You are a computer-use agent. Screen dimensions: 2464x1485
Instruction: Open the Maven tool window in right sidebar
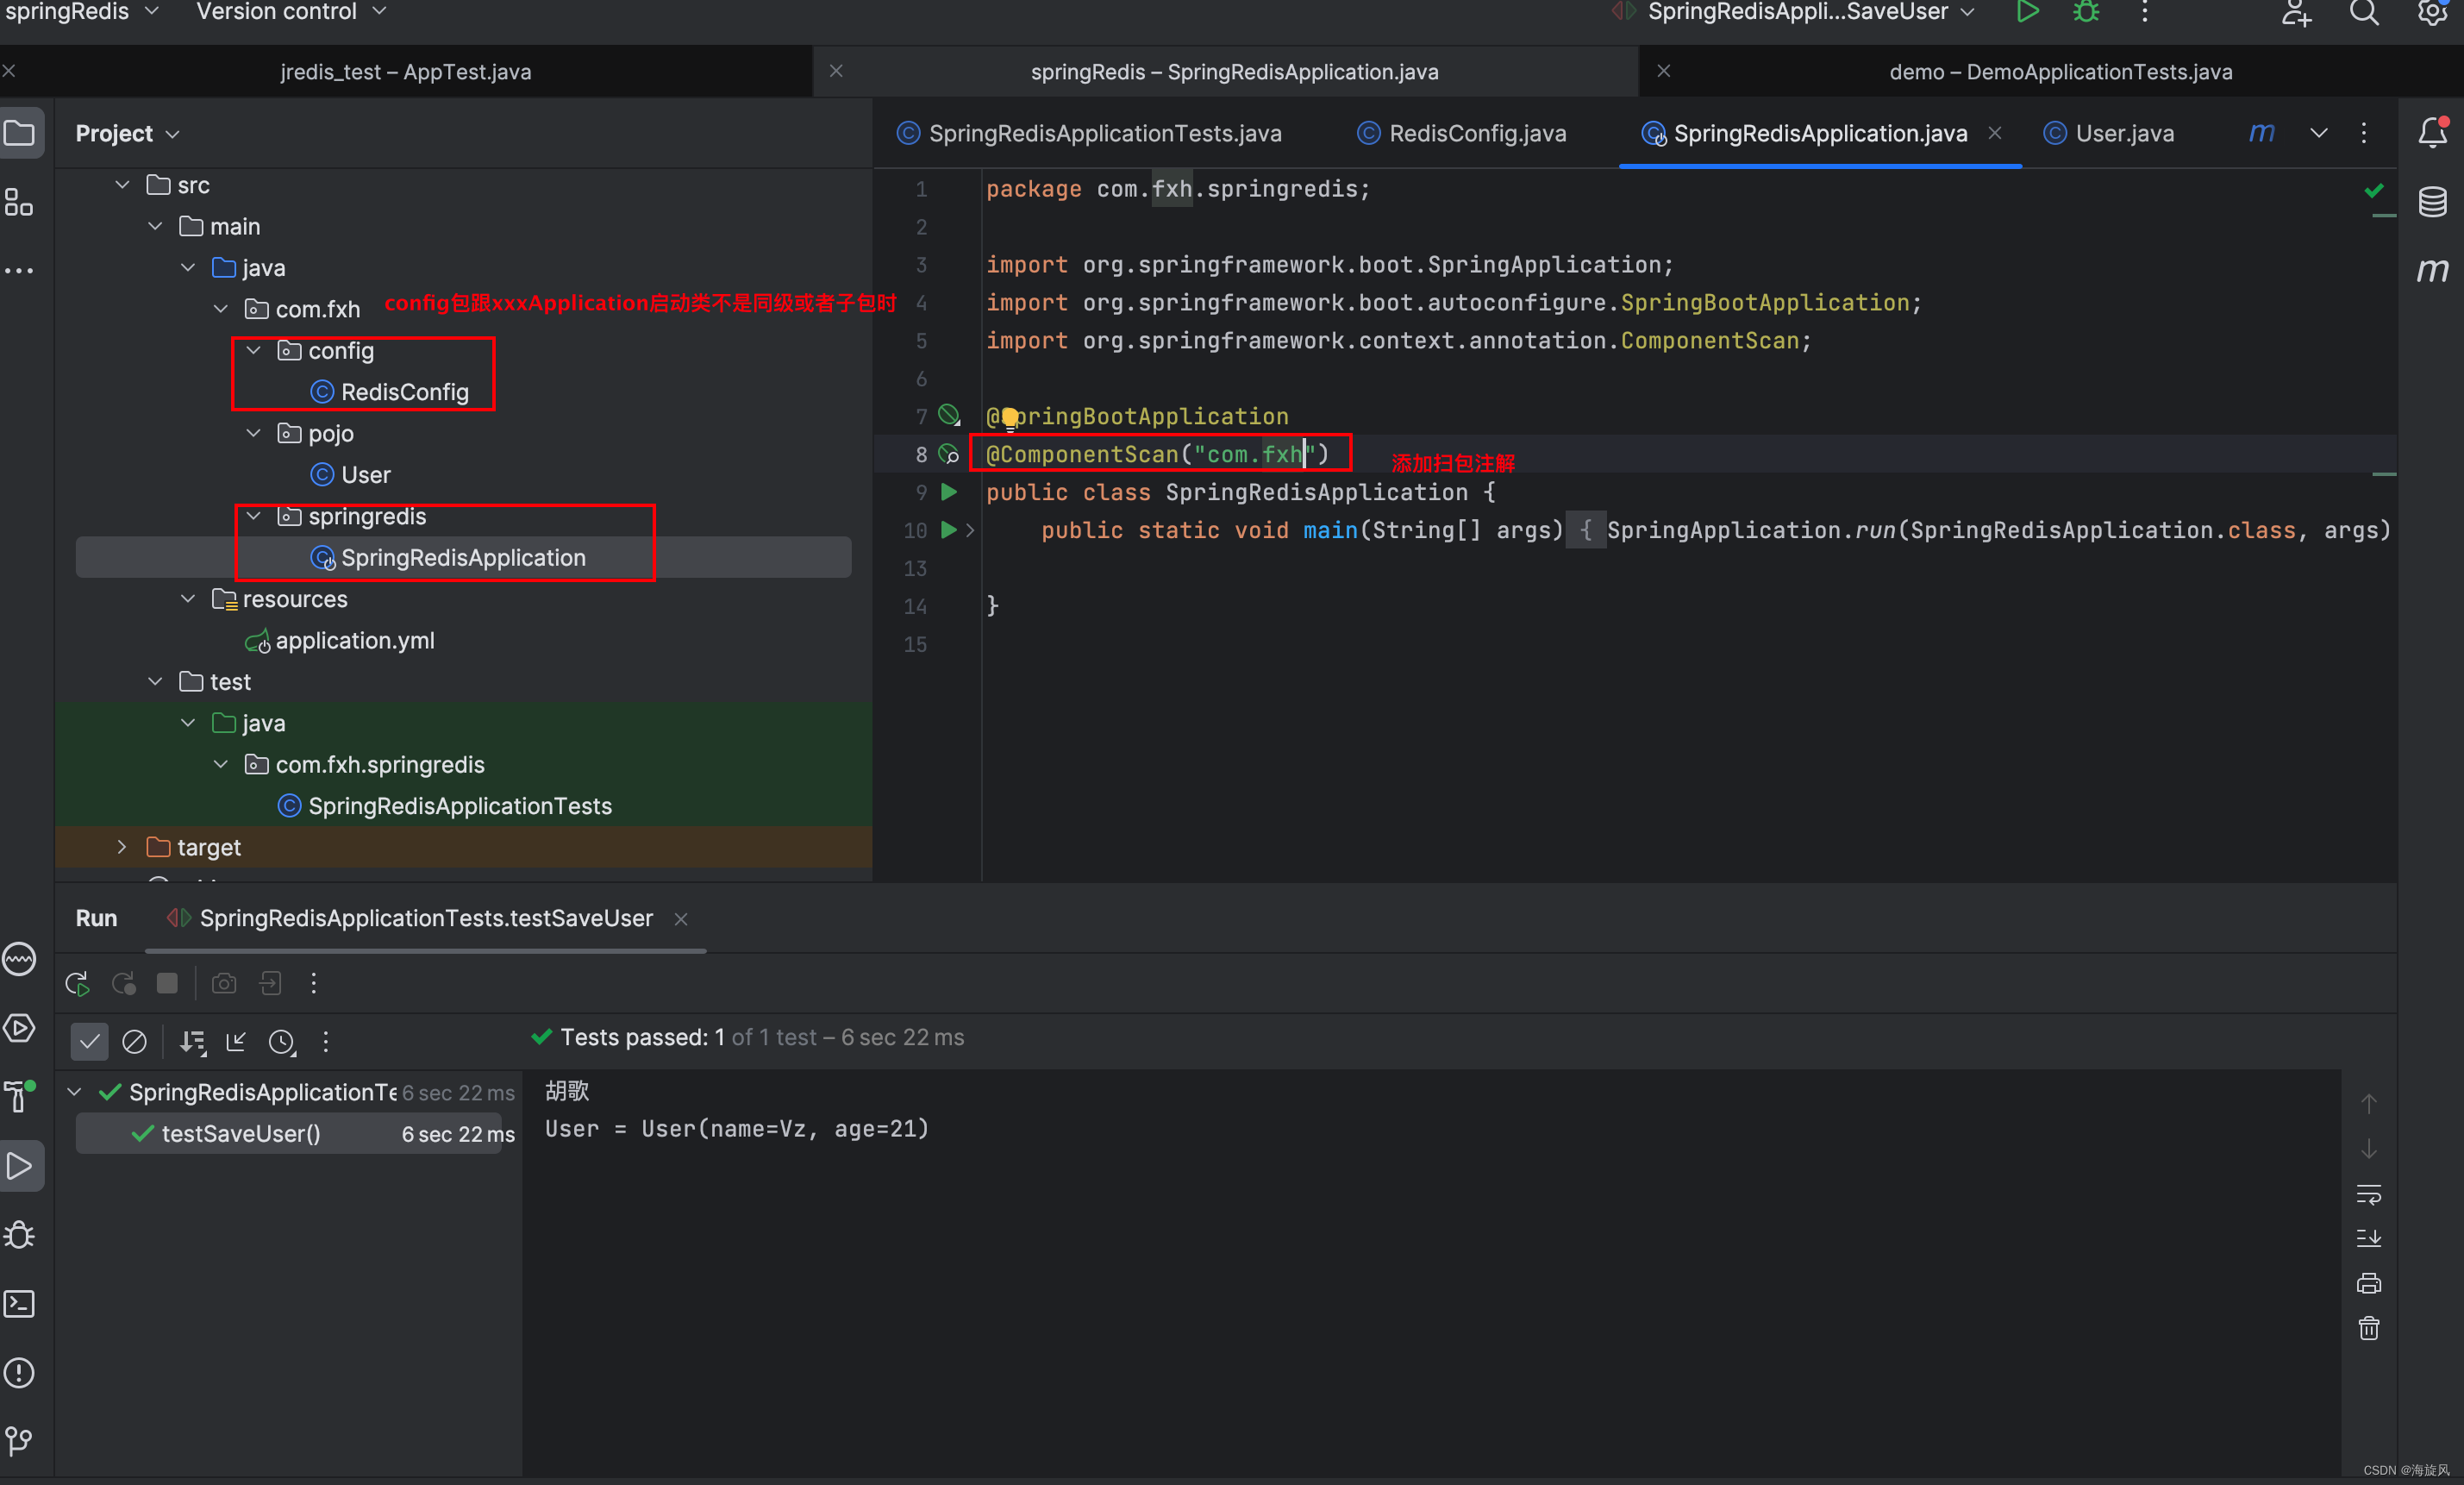[2432, 270]
